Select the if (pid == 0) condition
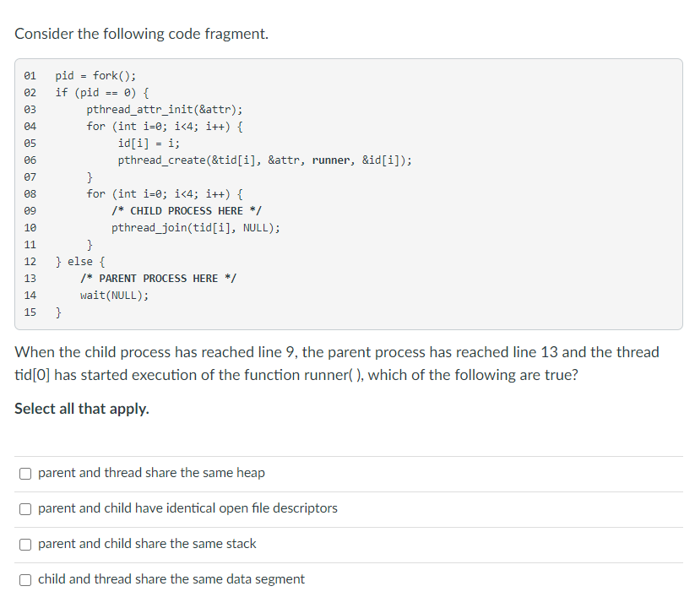Screen dimensions: 695x608 (x=97, y=92)
